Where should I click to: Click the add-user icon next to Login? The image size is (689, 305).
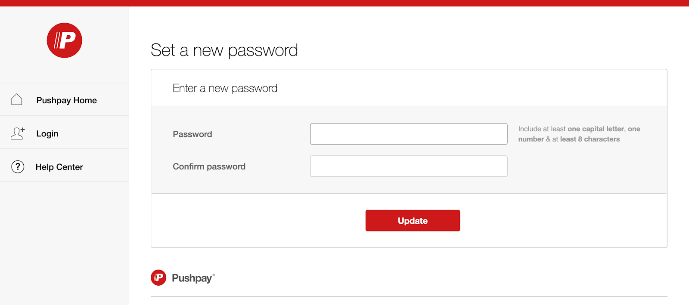pyautogui.click(x=17, y=133)
